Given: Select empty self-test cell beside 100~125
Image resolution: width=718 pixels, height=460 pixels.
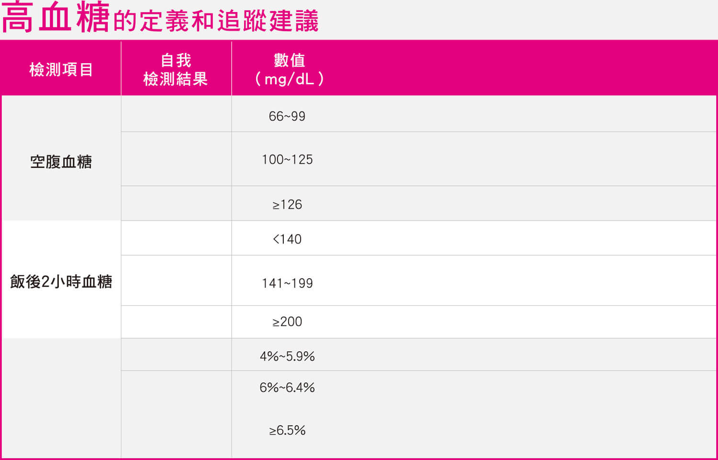Looking at the screenshot, I should [176, 159].
